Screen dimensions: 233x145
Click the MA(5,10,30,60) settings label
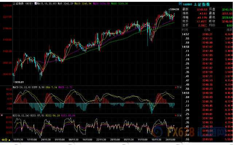(47, 3)
